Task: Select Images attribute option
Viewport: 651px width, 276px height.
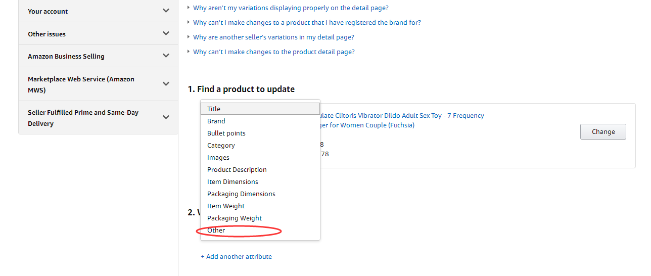Action: tap(218, 157)
